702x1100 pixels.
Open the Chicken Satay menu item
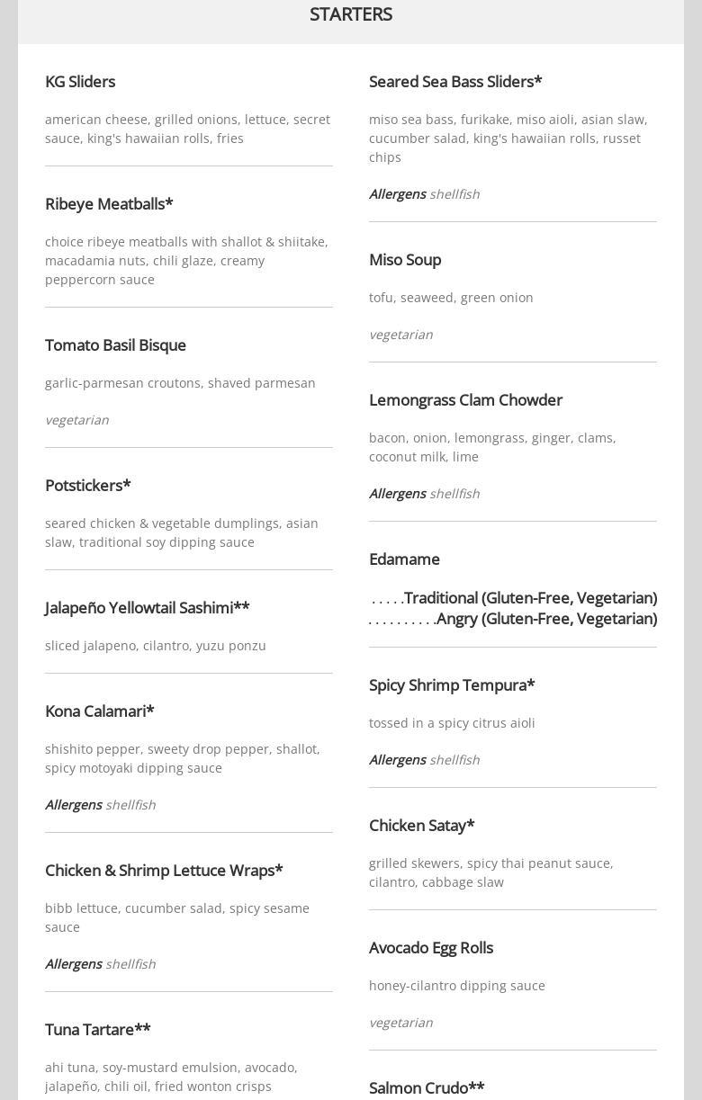tap(421, 826)
